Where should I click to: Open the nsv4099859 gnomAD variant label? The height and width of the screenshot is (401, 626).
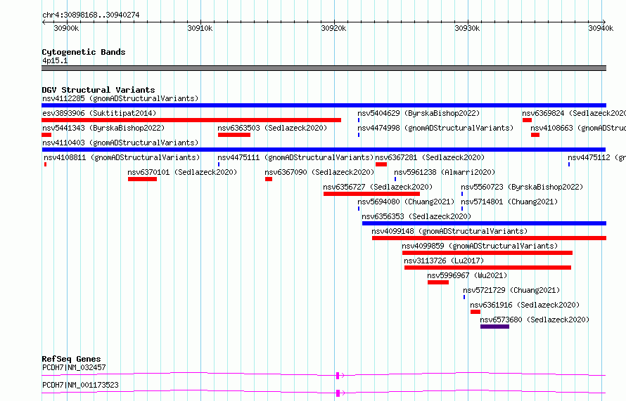point(480,246)
